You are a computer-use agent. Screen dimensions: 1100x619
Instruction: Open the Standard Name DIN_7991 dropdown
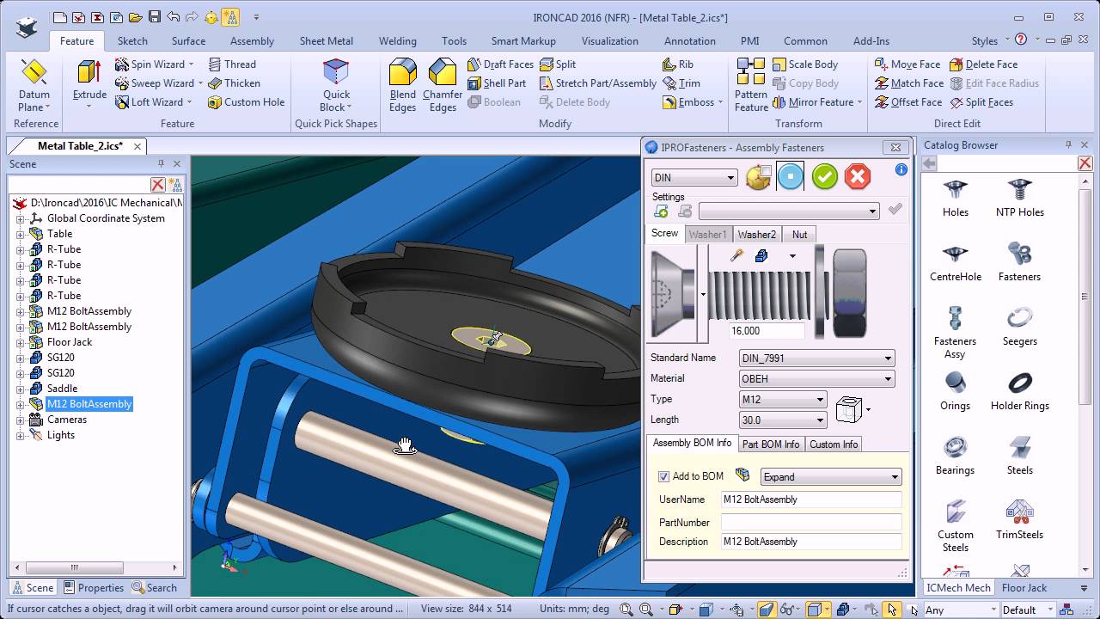[816, 359]
